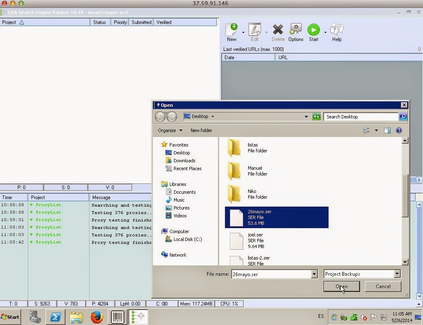
Task: Click the Windows Start button
Action: coord(10,317)
